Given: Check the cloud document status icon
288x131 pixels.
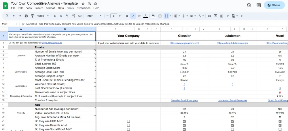Looking at the screenshot, I should [x=96, y=3].
